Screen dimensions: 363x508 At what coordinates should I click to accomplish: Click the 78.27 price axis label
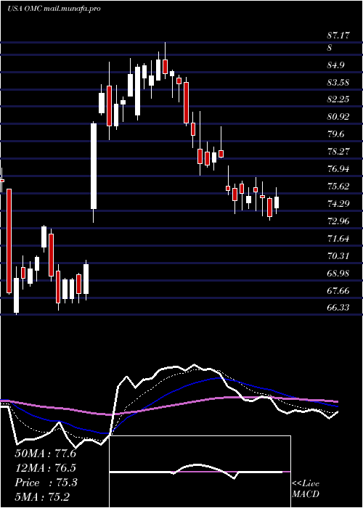click(338, 151)
